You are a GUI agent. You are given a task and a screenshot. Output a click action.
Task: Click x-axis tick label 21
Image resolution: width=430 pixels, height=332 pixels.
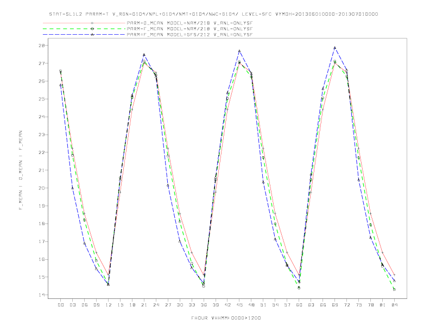144,305
